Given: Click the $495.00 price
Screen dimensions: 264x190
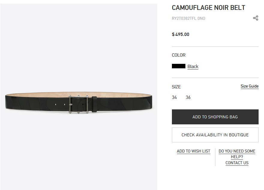Looking at the screenshot, I should [x=181, y=34].
